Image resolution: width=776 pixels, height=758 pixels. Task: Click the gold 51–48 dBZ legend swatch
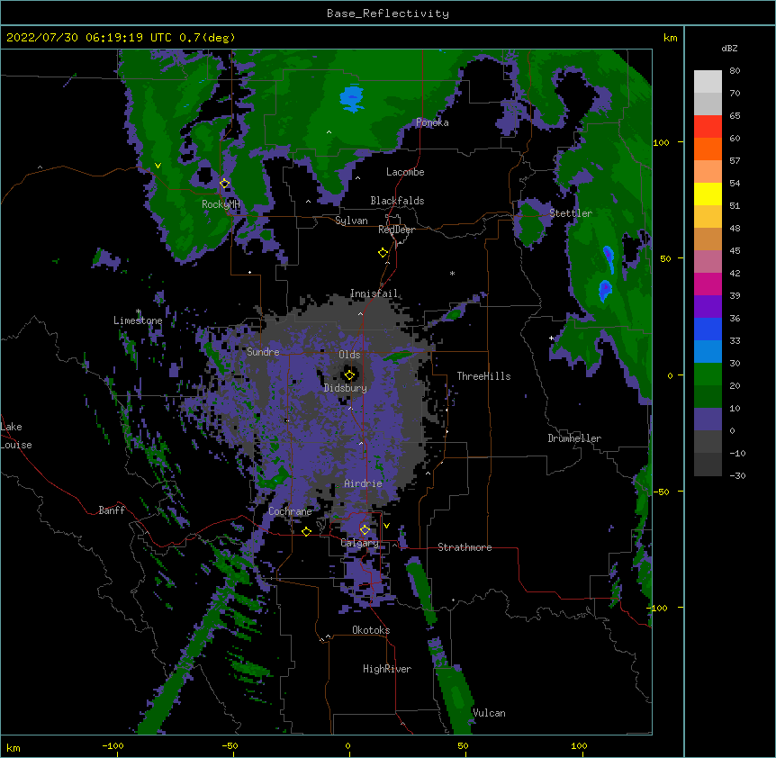pos(708,217)
